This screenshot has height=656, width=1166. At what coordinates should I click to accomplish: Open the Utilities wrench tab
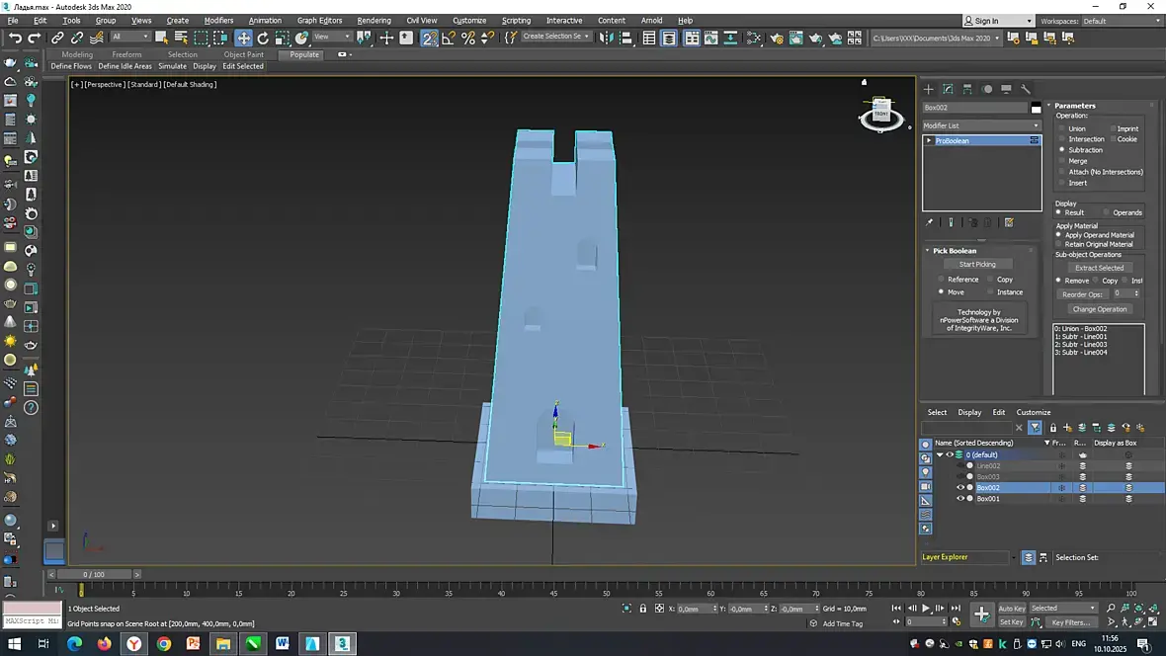click(1026, 89)
